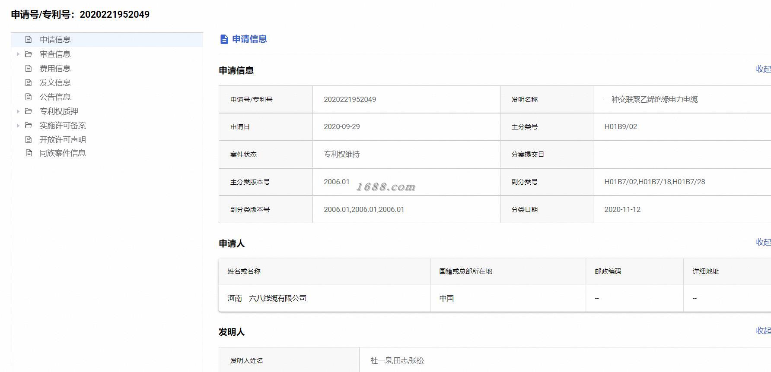Screen dimensions: 771x372
Task: Click the applicant 河南一六八线缆有限公司
Action: [267, 298]
